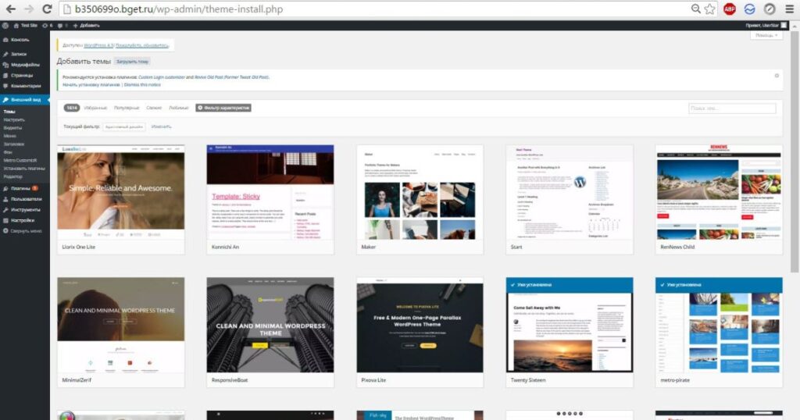Image resolution: width=800 pixels, height=420 pixels.
Task: Click the 1614 results count badge
Action: coord(72,108)
